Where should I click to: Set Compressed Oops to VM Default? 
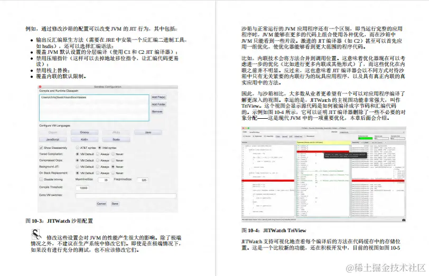click(78, 160)
